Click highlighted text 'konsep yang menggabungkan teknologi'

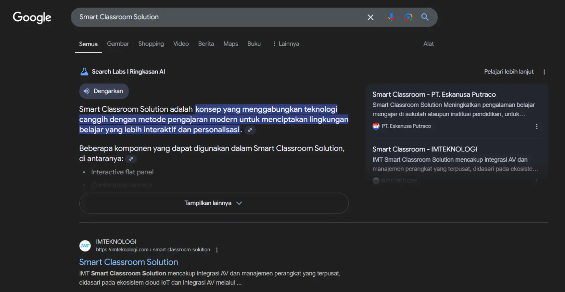pos(266,109)
